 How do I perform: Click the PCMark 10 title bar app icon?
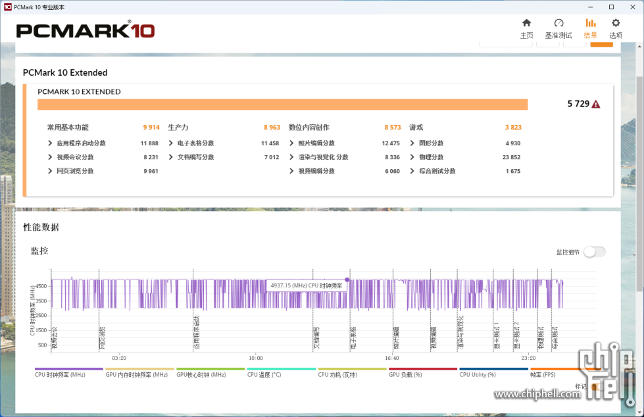coord(7,7)
